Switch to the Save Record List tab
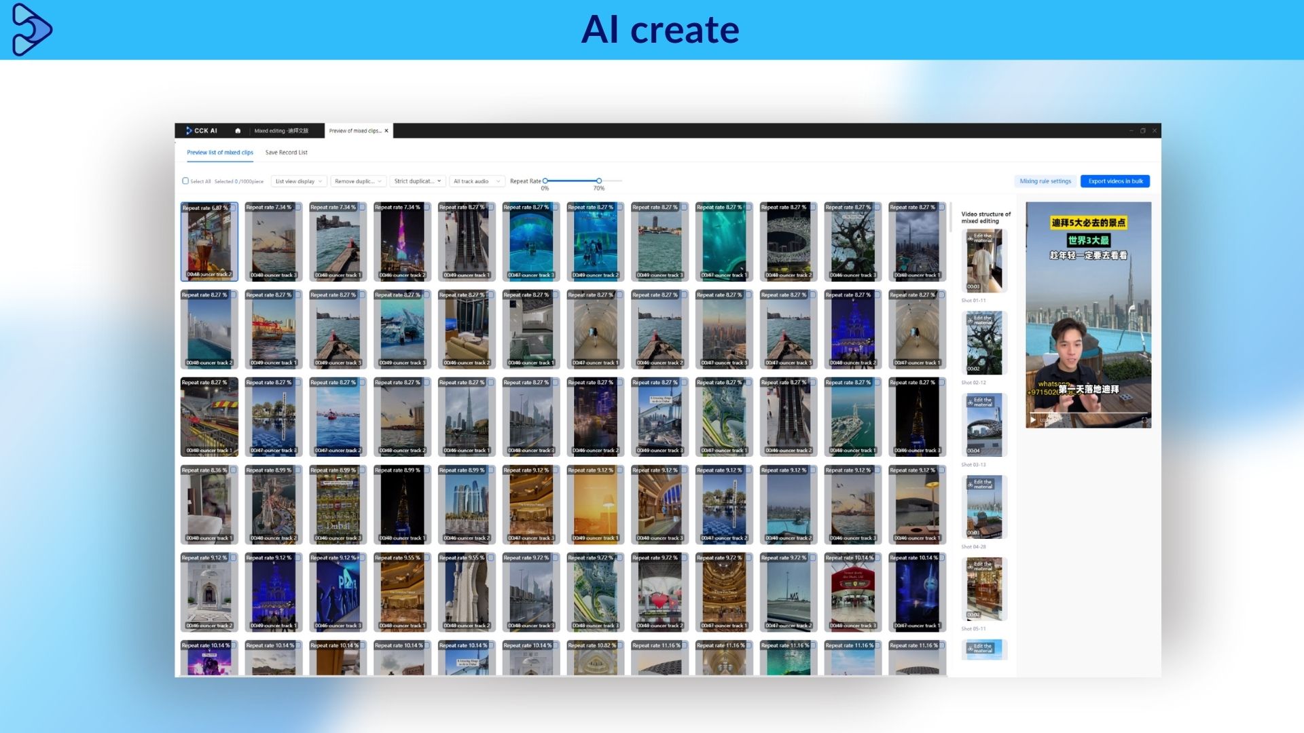 286,153
